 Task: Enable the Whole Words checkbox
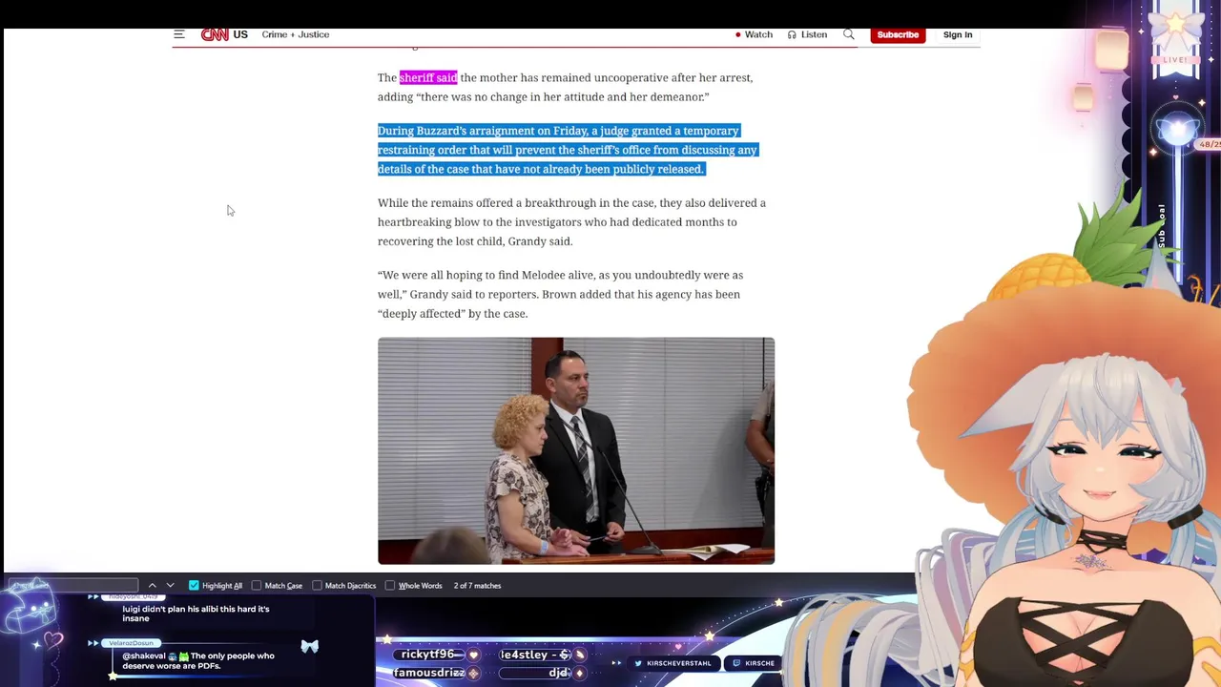pos(390,585)
